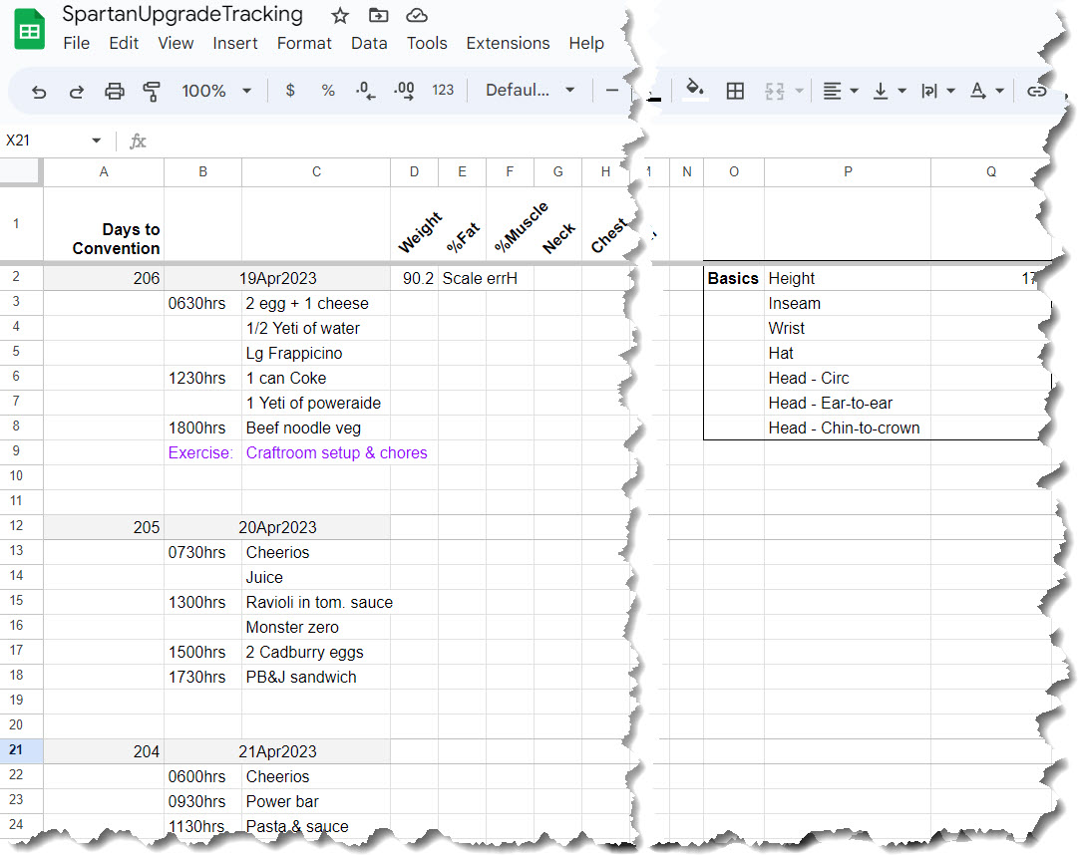Open the Default font dropdown
The width and height of the screenshot is (1078, 855).
pos(530,90)
